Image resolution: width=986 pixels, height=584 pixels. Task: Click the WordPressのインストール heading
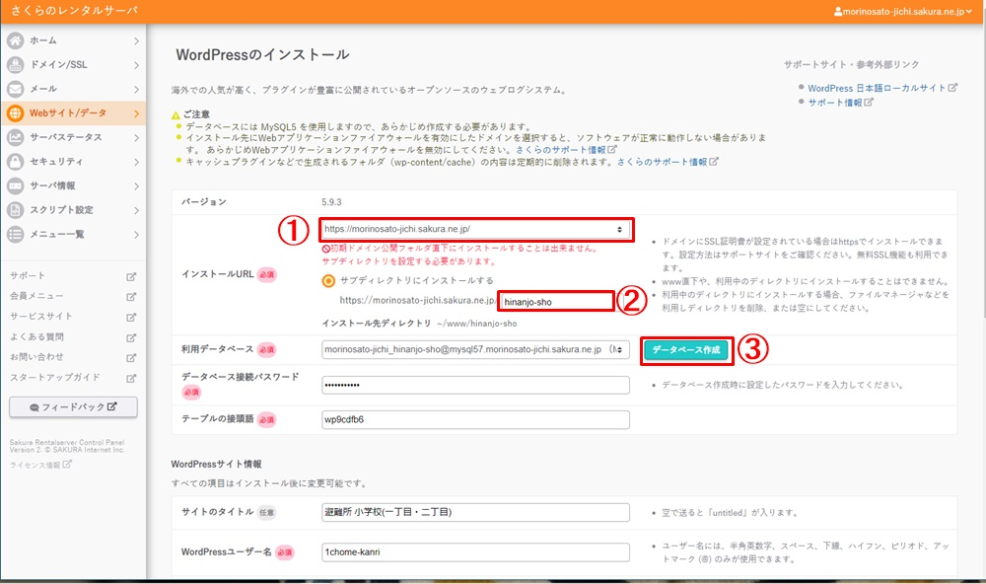[x=263, y=55]
